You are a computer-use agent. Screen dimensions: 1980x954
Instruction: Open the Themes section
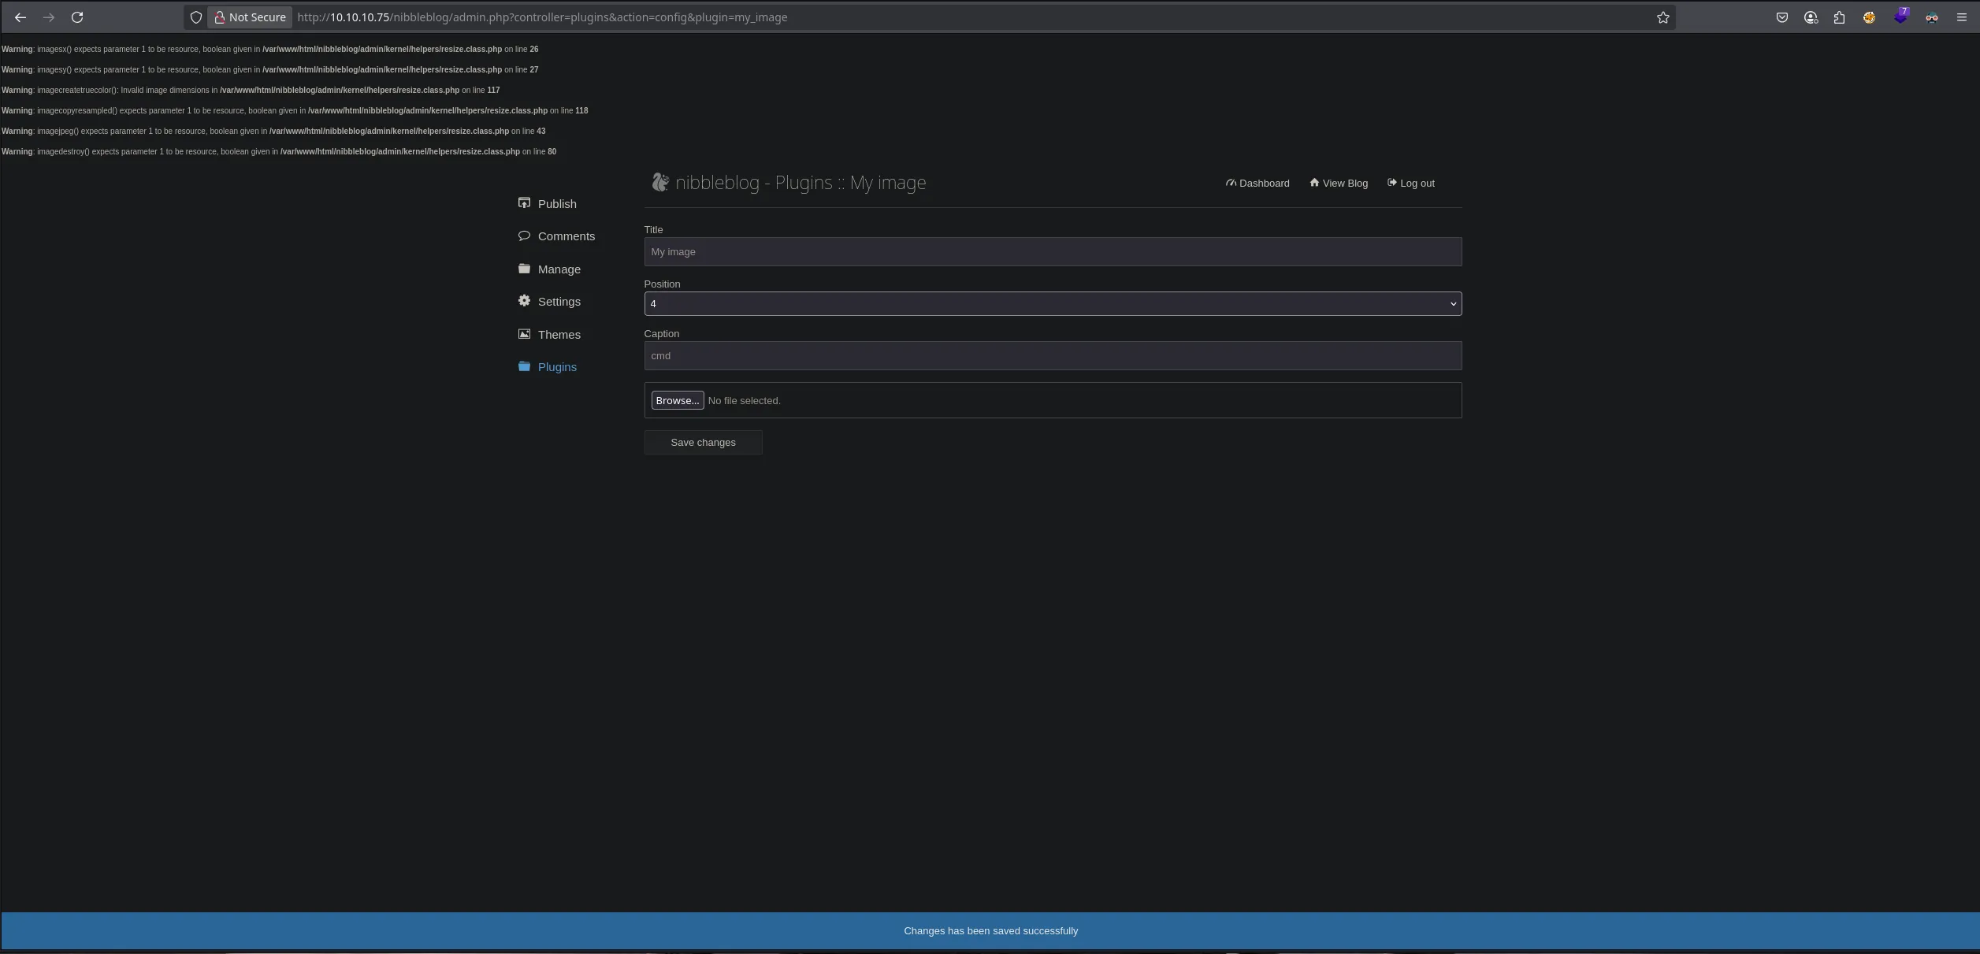(x=558, y=335)
